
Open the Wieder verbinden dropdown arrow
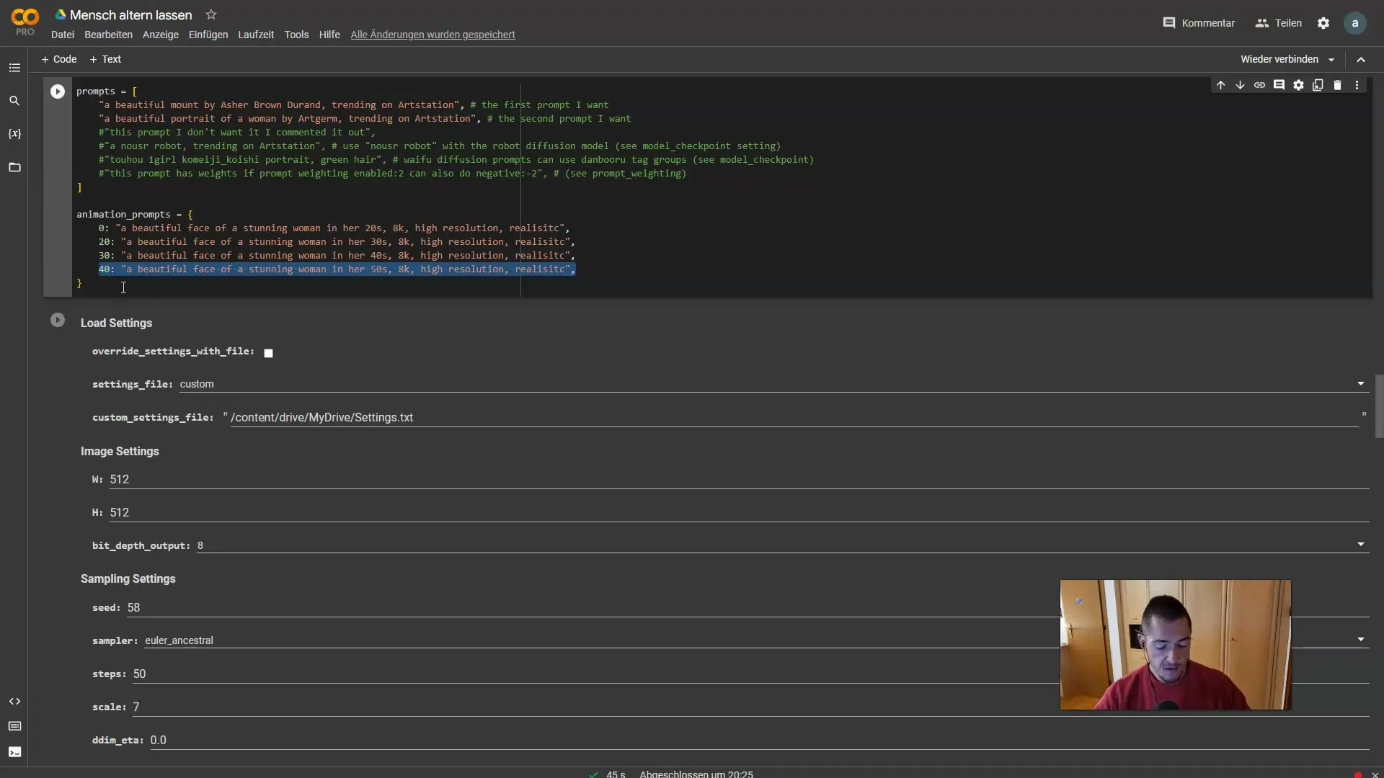[1331, 60]
